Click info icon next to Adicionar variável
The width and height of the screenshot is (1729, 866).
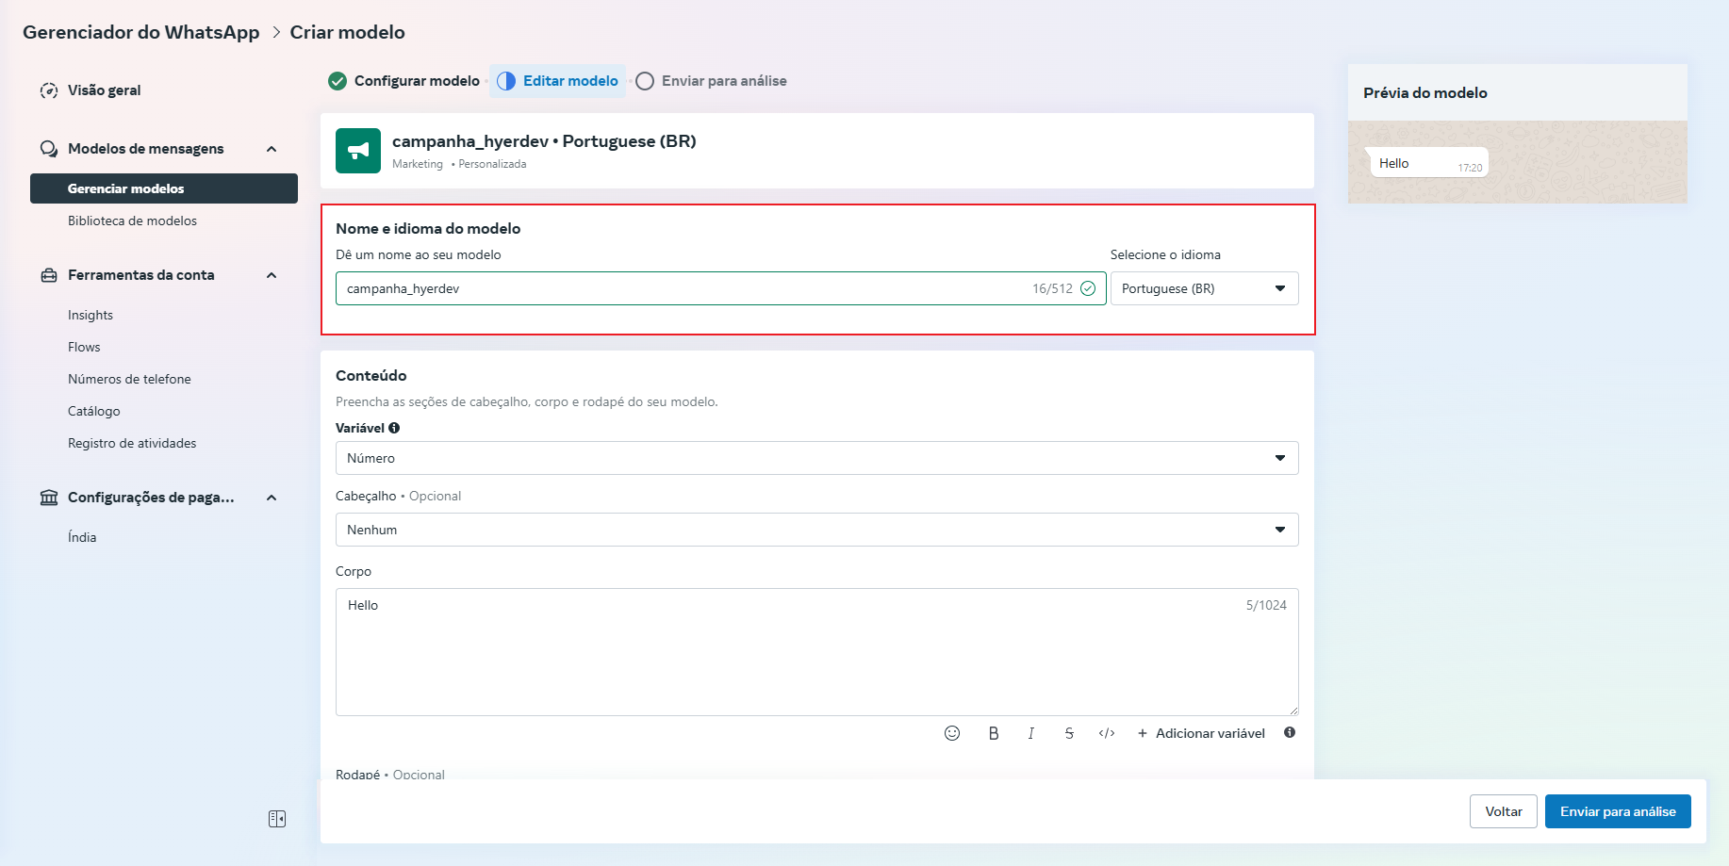[x=1290, y=732]
